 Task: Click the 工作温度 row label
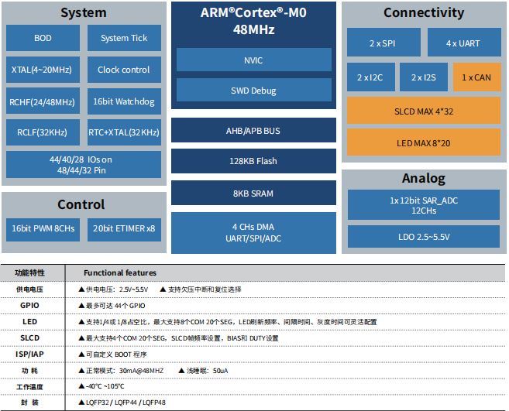(29, 387)
